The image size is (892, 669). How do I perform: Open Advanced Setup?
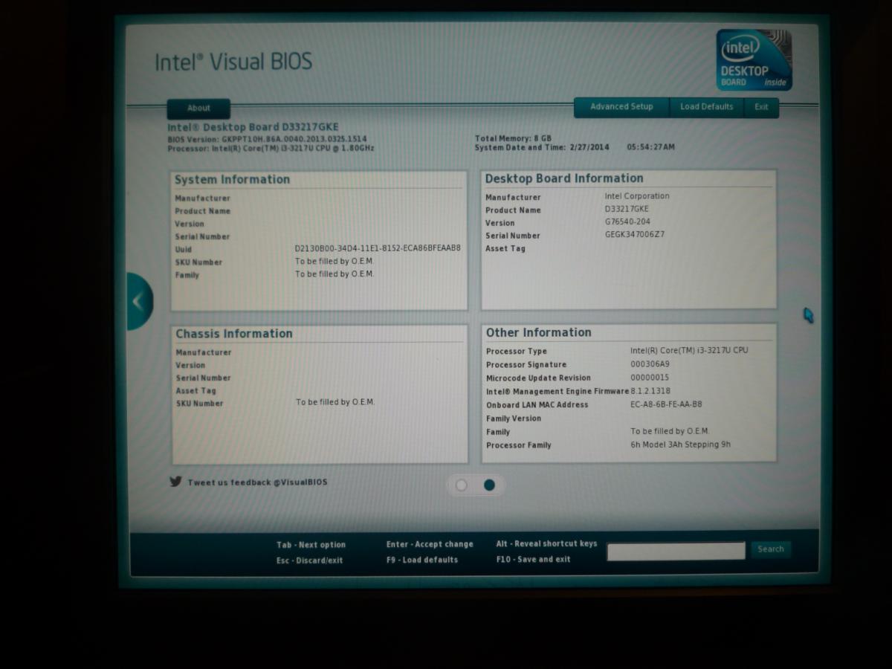point(621,107)
